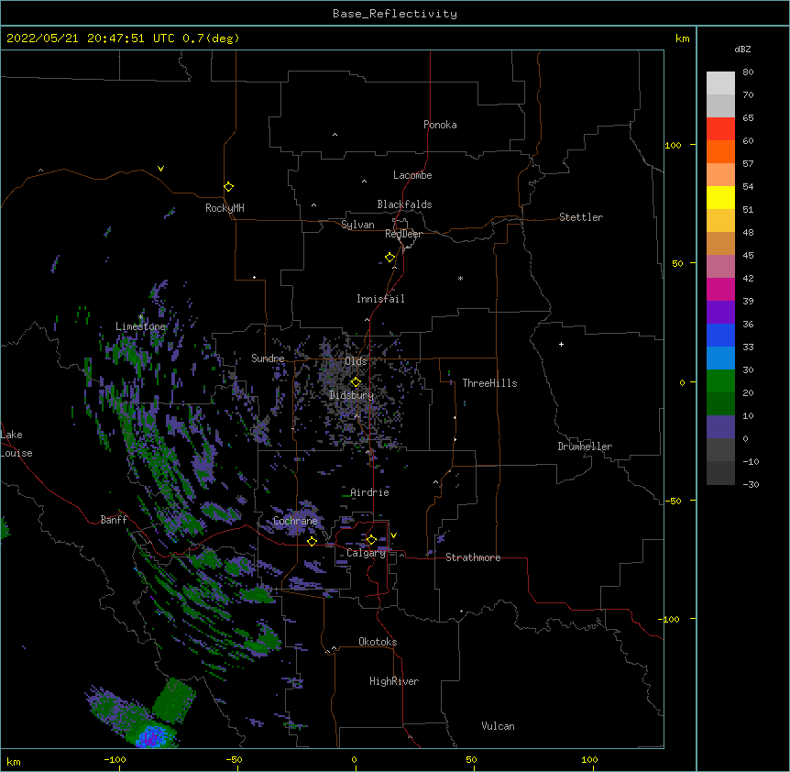
Task: Click the km unit label at bottom left
Action: click(x=14, y=762)
